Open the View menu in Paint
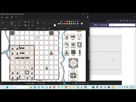The width and height of the screenshot is (136, 102). pyautogui.click(x=7, y=17)
